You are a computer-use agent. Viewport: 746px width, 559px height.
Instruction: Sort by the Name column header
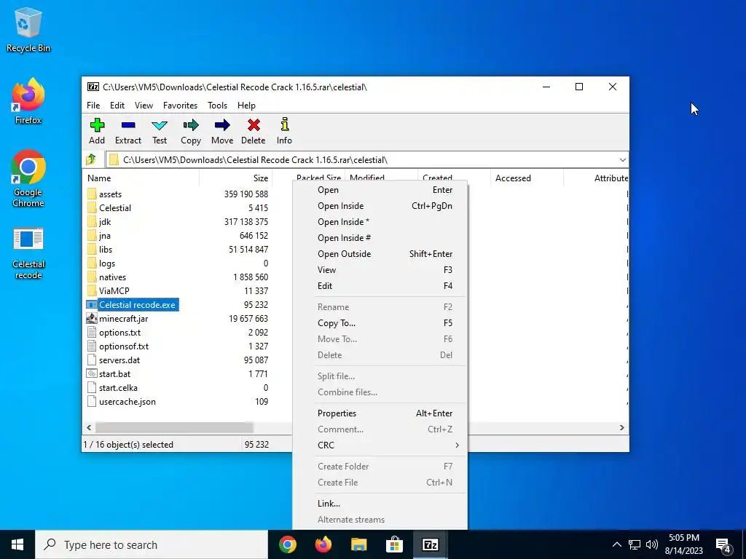point(142,178)
